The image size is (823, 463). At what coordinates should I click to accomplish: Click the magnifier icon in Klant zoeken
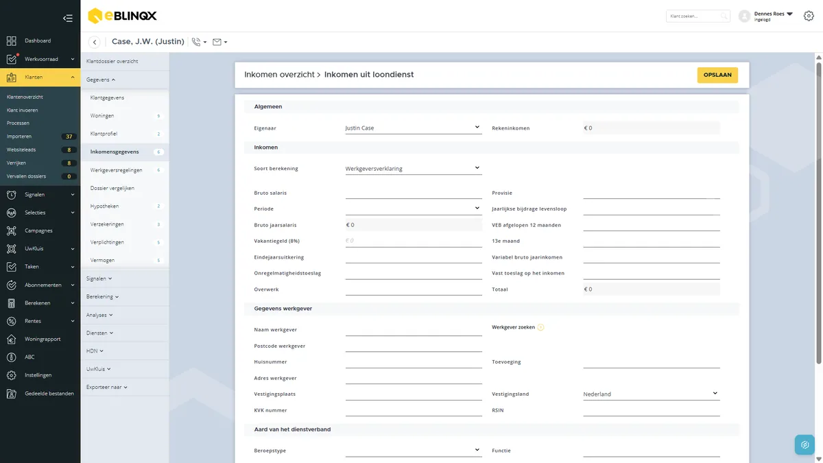724,16
